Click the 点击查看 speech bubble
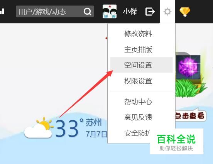 click(190, 116)
